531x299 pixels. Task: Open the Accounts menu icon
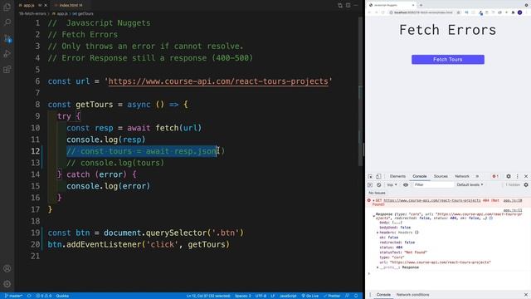(x=7, y=268)
